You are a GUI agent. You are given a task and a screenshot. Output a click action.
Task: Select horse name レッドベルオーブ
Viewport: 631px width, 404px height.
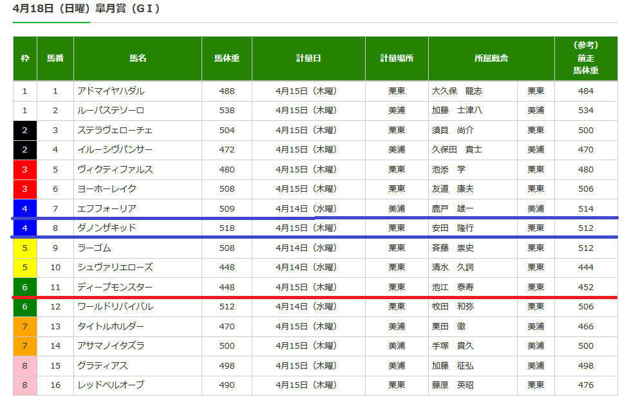pyautogui.click(x=111, y=385)
